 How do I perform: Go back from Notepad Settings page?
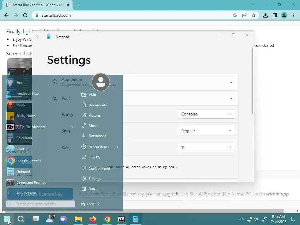coord(38,37)
